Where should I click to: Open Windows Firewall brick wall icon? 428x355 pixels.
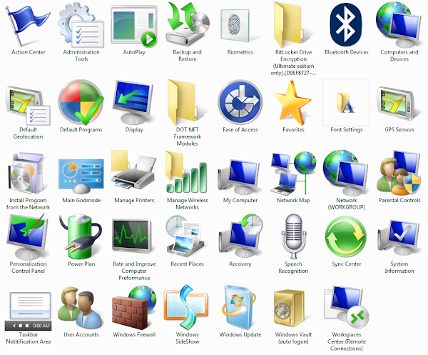(134, 307)
